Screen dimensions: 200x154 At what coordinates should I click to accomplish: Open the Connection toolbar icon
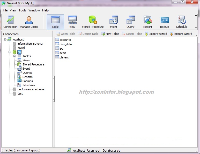pyautogui.click(x=10, y=22)
